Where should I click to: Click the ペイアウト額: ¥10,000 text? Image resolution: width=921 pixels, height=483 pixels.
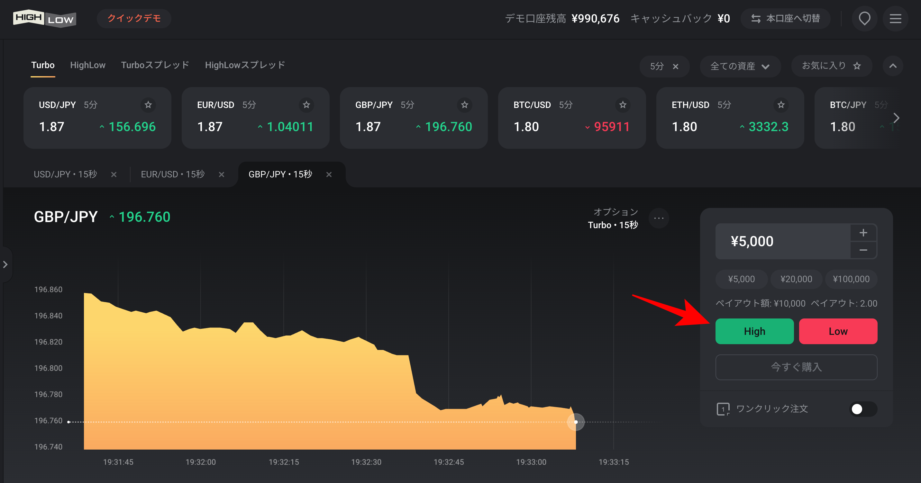(761, 303)
